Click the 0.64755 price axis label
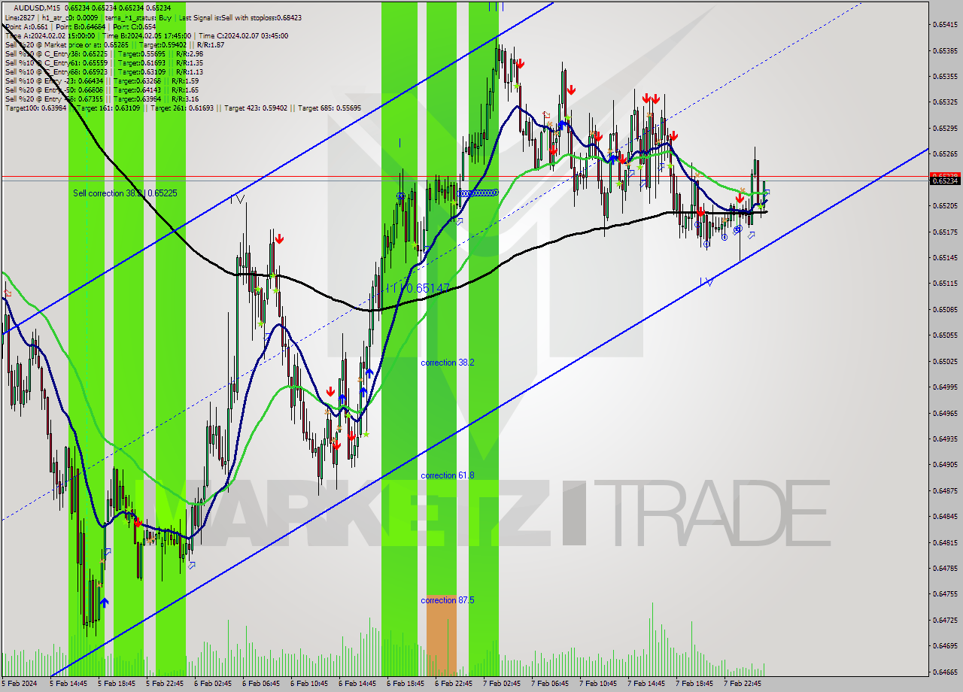The image size is (963, 692). (x=945, y=593)
